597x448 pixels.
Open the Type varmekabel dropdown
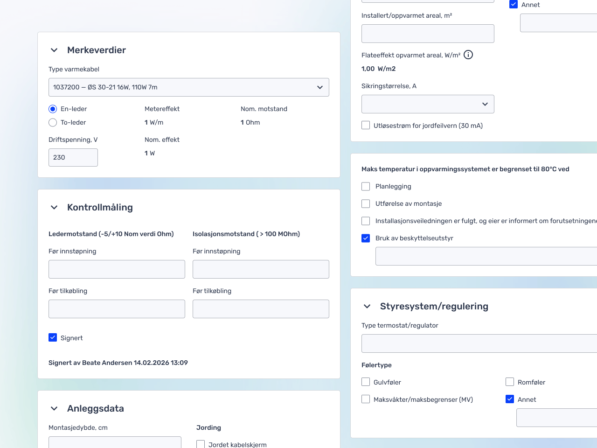coord(188,87)
